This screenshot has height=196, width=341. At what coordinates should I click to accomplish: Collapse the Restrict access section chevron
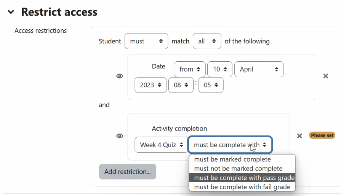pos(11,12)
